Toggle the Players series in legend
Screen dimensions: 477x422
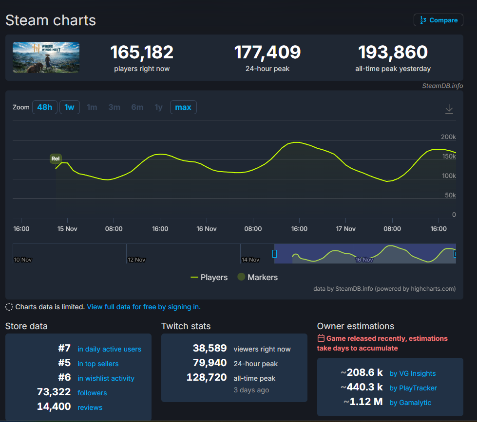pyautogui.click(x=209, y=277)
